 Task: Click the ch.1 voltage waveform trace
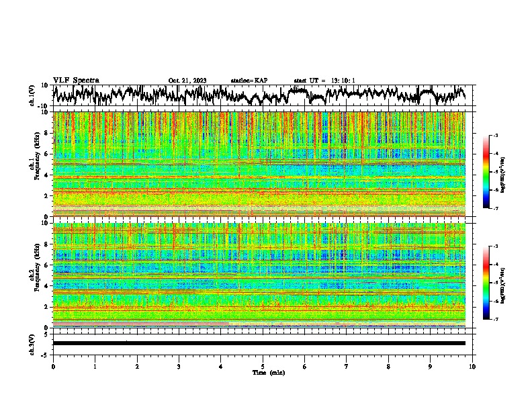point(259,95)
